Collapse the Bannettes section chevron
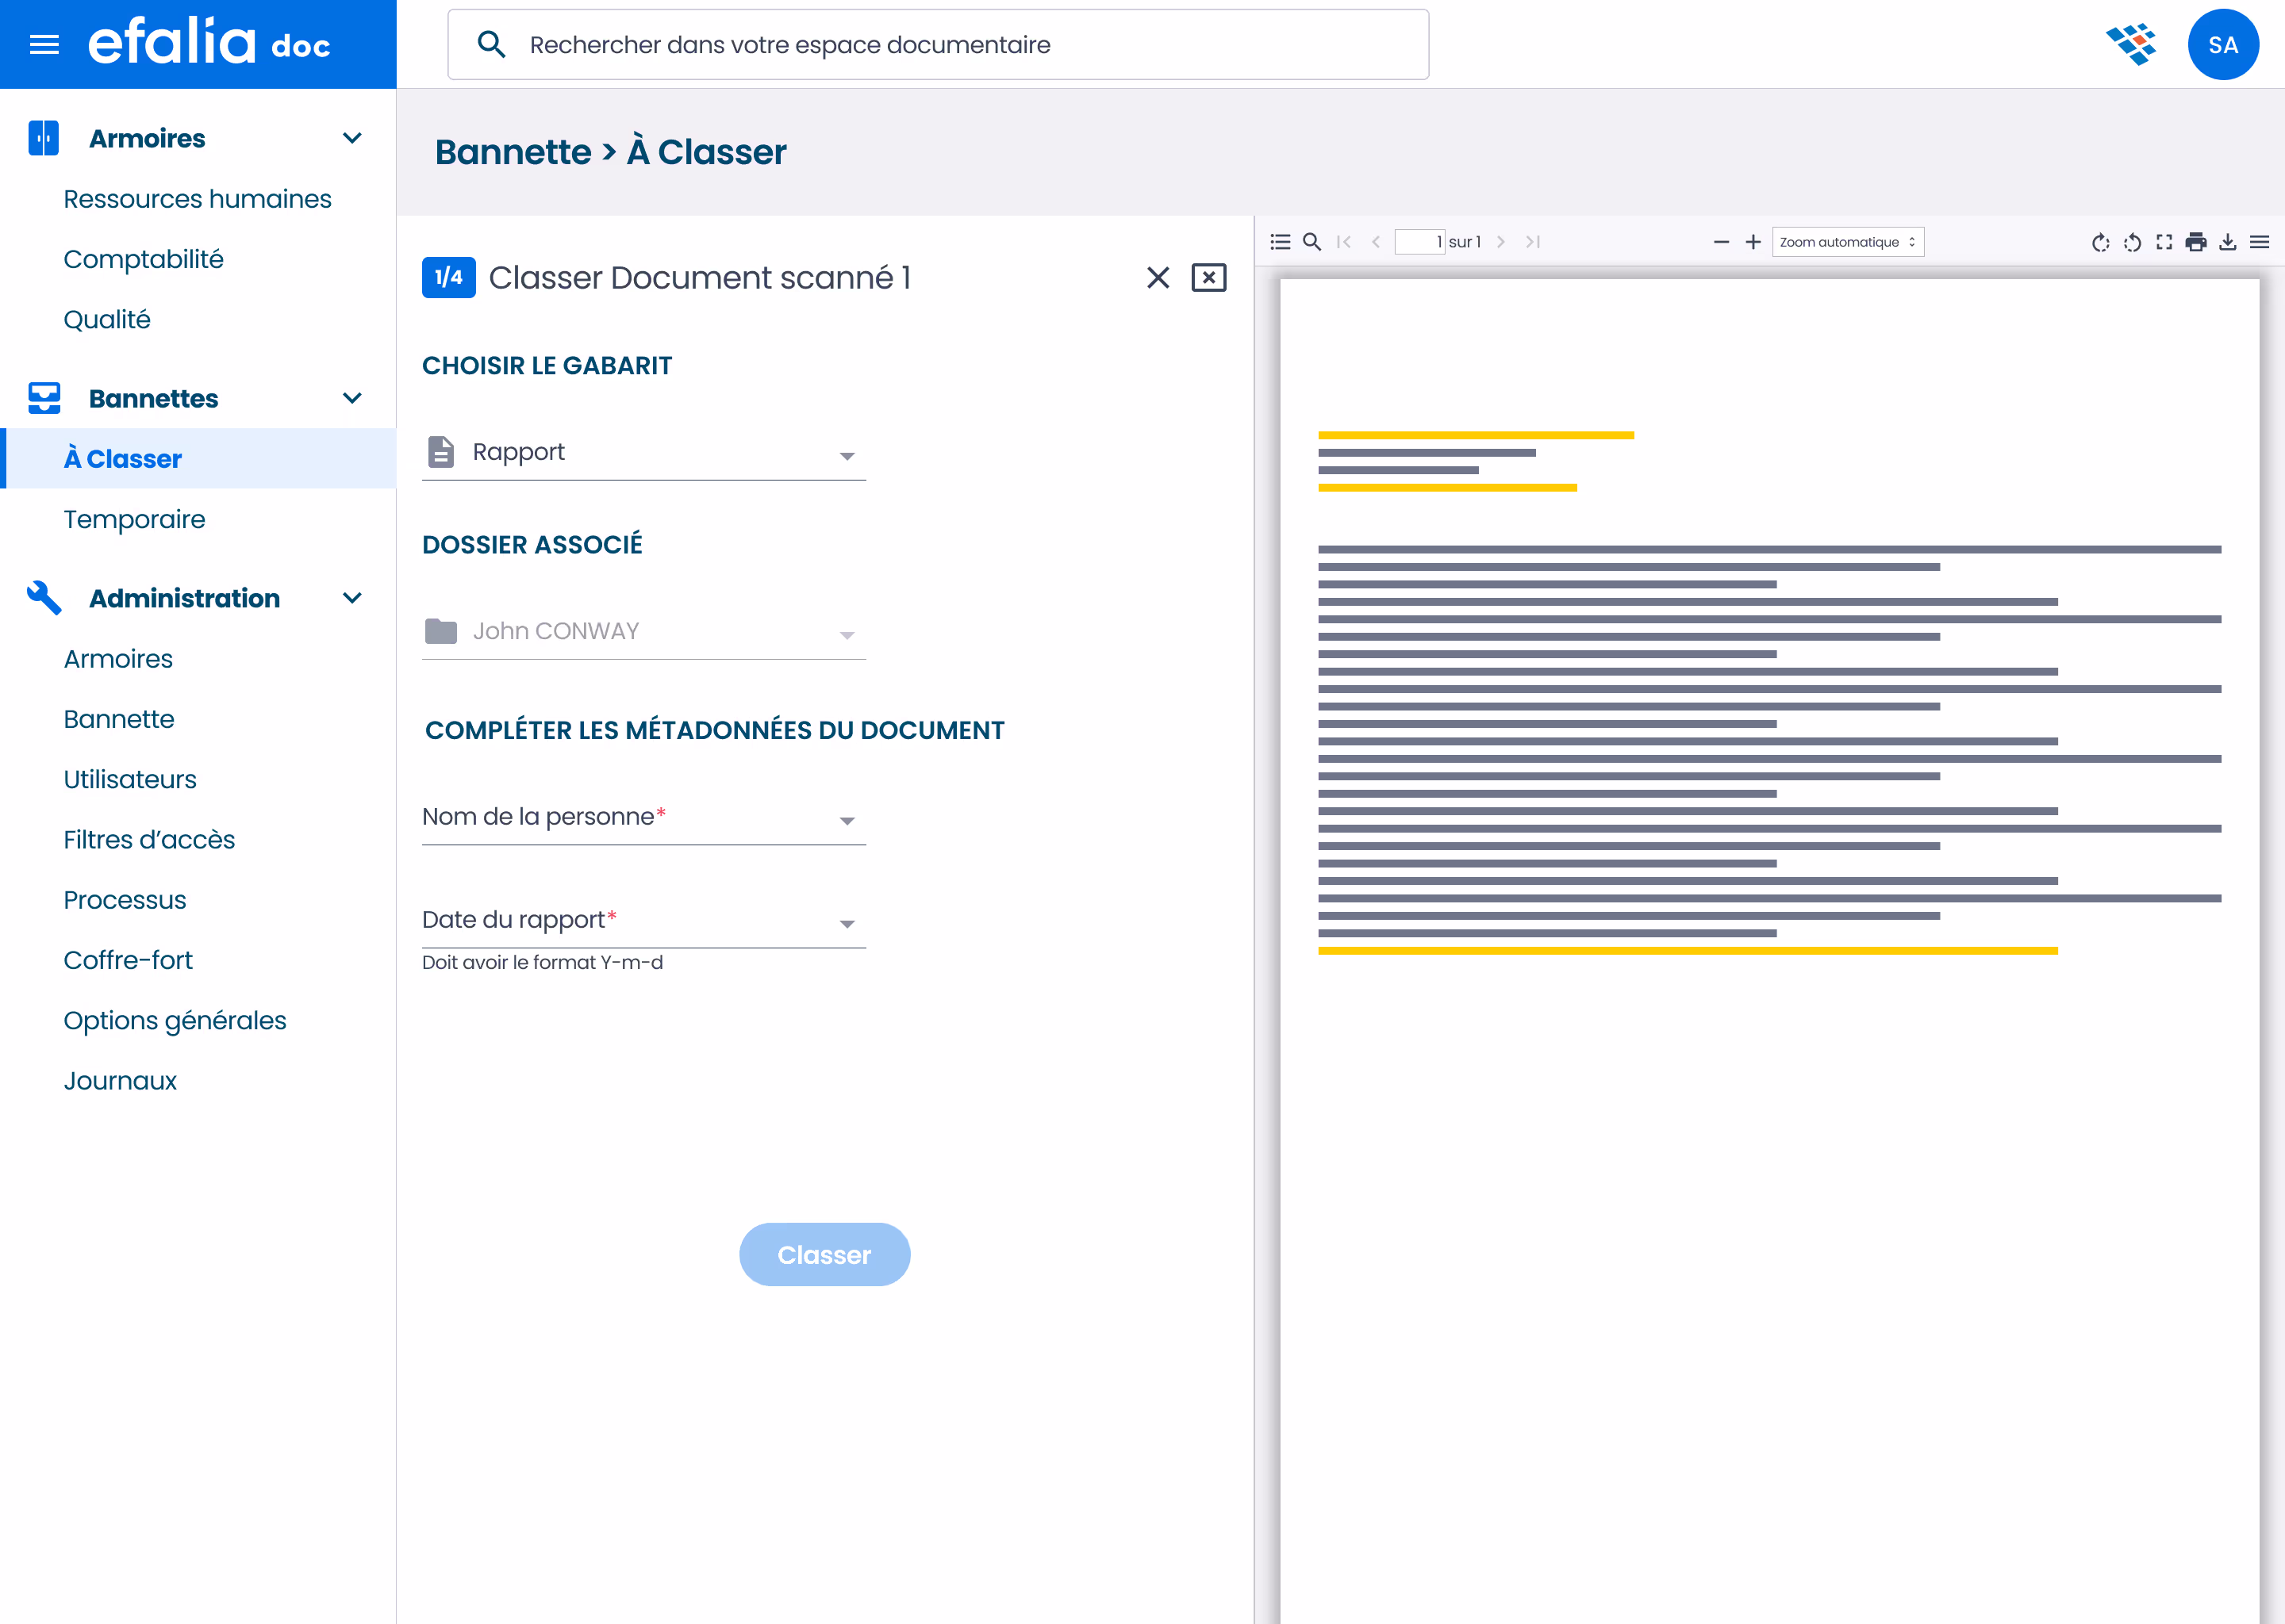Viewport: 2285px width, 1624px height. click(x=352, y=398)
